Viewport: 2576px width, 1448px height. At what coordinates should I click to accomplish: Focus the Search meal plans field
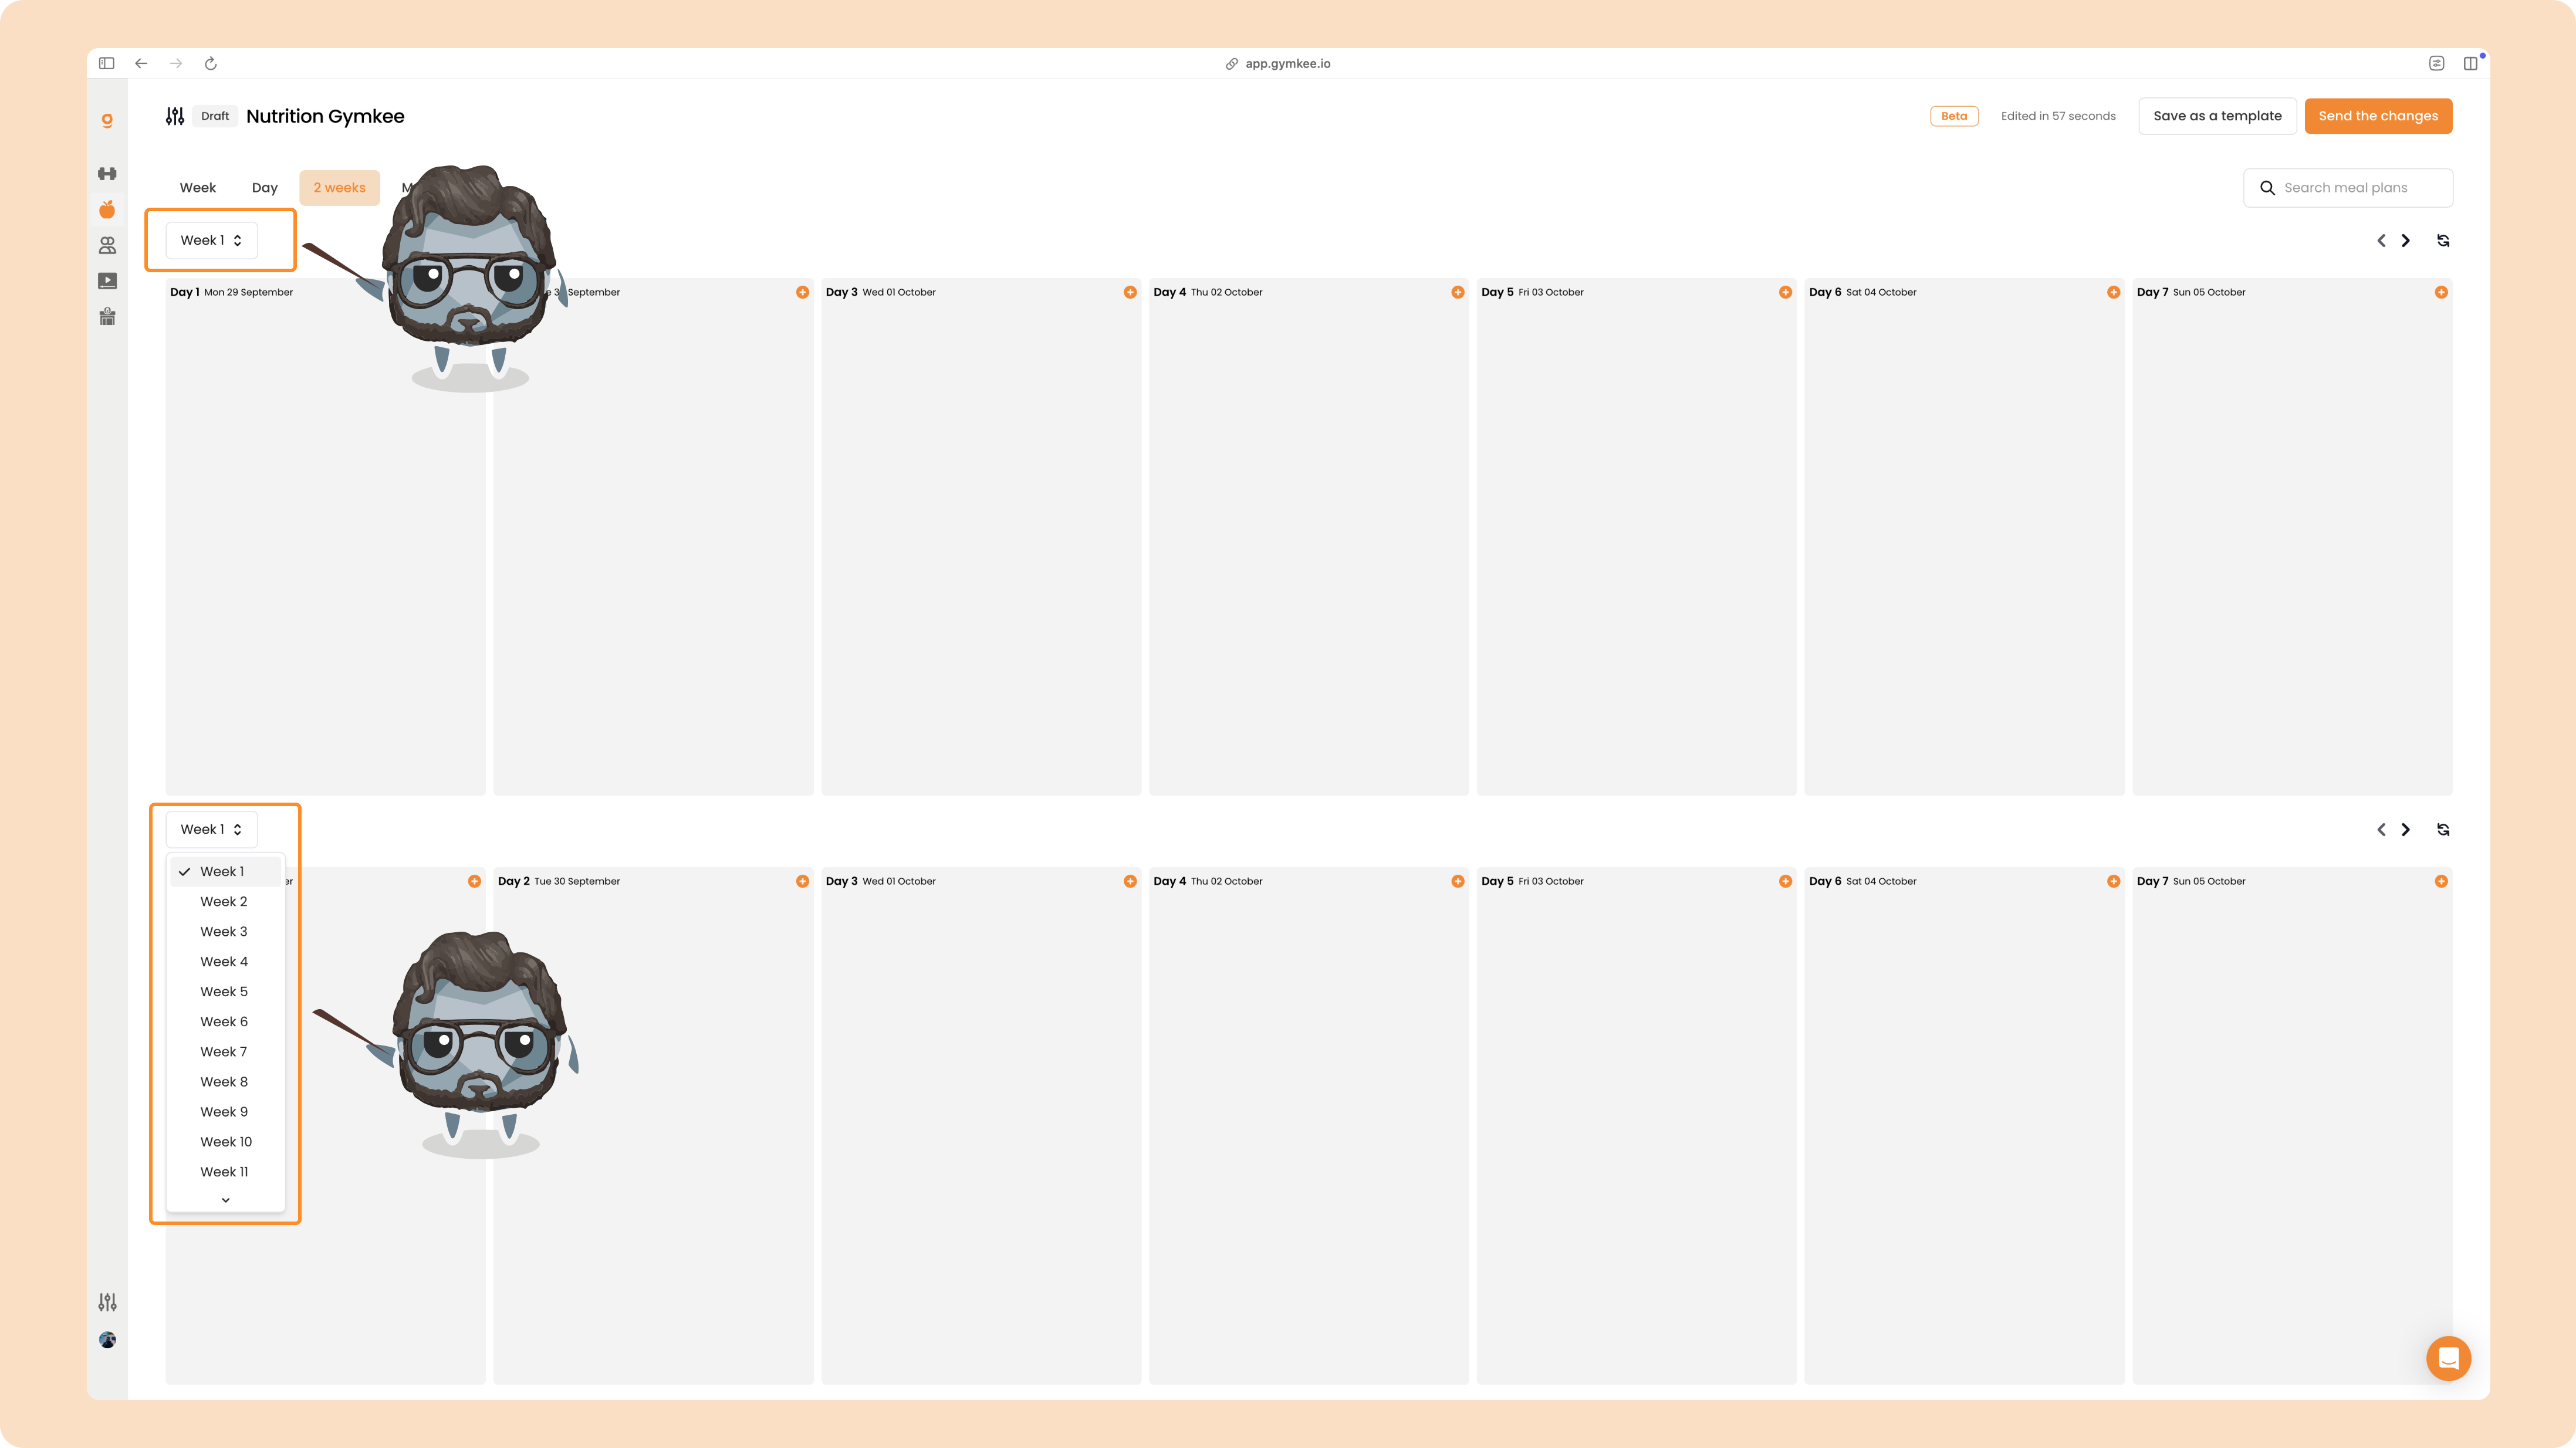tap(2348, 187)
